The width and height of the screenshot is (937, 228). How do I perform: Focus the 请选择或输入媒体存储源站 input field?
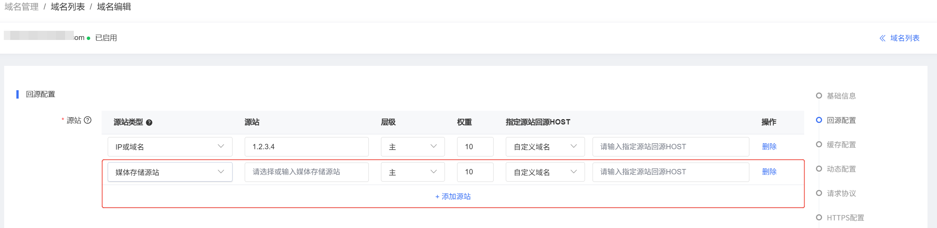pos(306,172)
